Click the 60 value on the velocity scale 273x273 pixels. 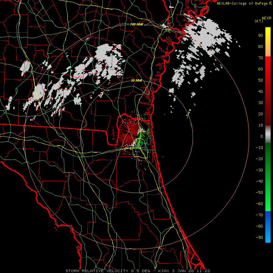pyautogui.click(x=261, y=69)
